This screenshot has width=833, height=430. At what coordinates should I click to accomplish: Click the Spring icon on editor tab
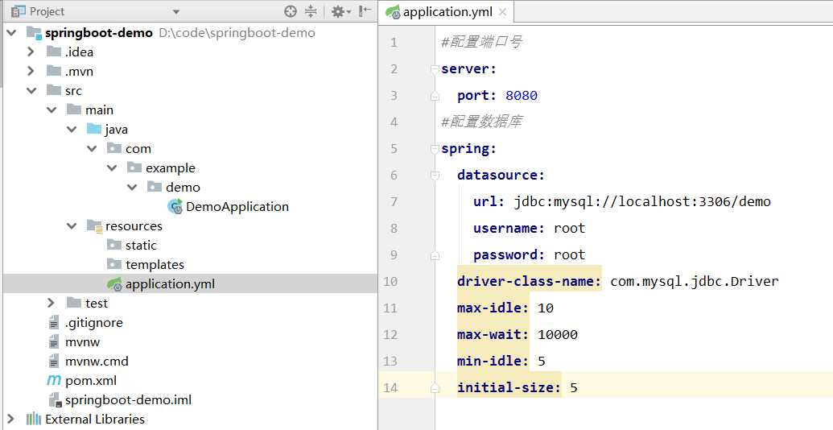tap(393, 12)
